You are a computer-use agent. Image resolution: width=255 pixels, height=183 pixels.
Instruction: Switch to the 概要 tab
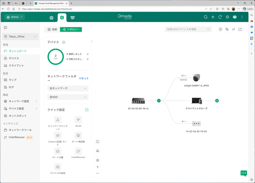tap(52, 29)
